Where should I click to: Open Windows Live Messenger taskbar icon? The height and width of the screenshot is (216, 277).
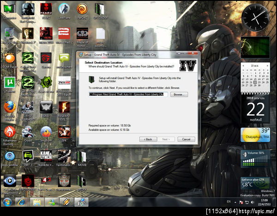pos(52,202)
